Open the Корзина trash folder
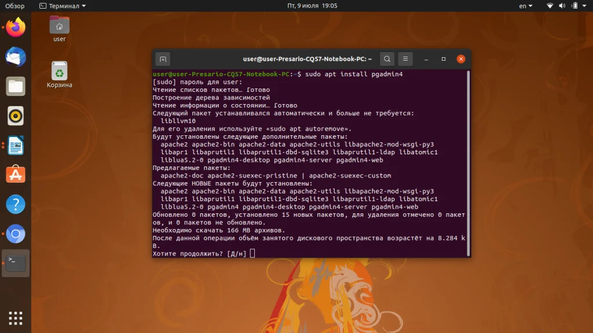593x333 pixels. pyautogui.click(x=58, y=69)
